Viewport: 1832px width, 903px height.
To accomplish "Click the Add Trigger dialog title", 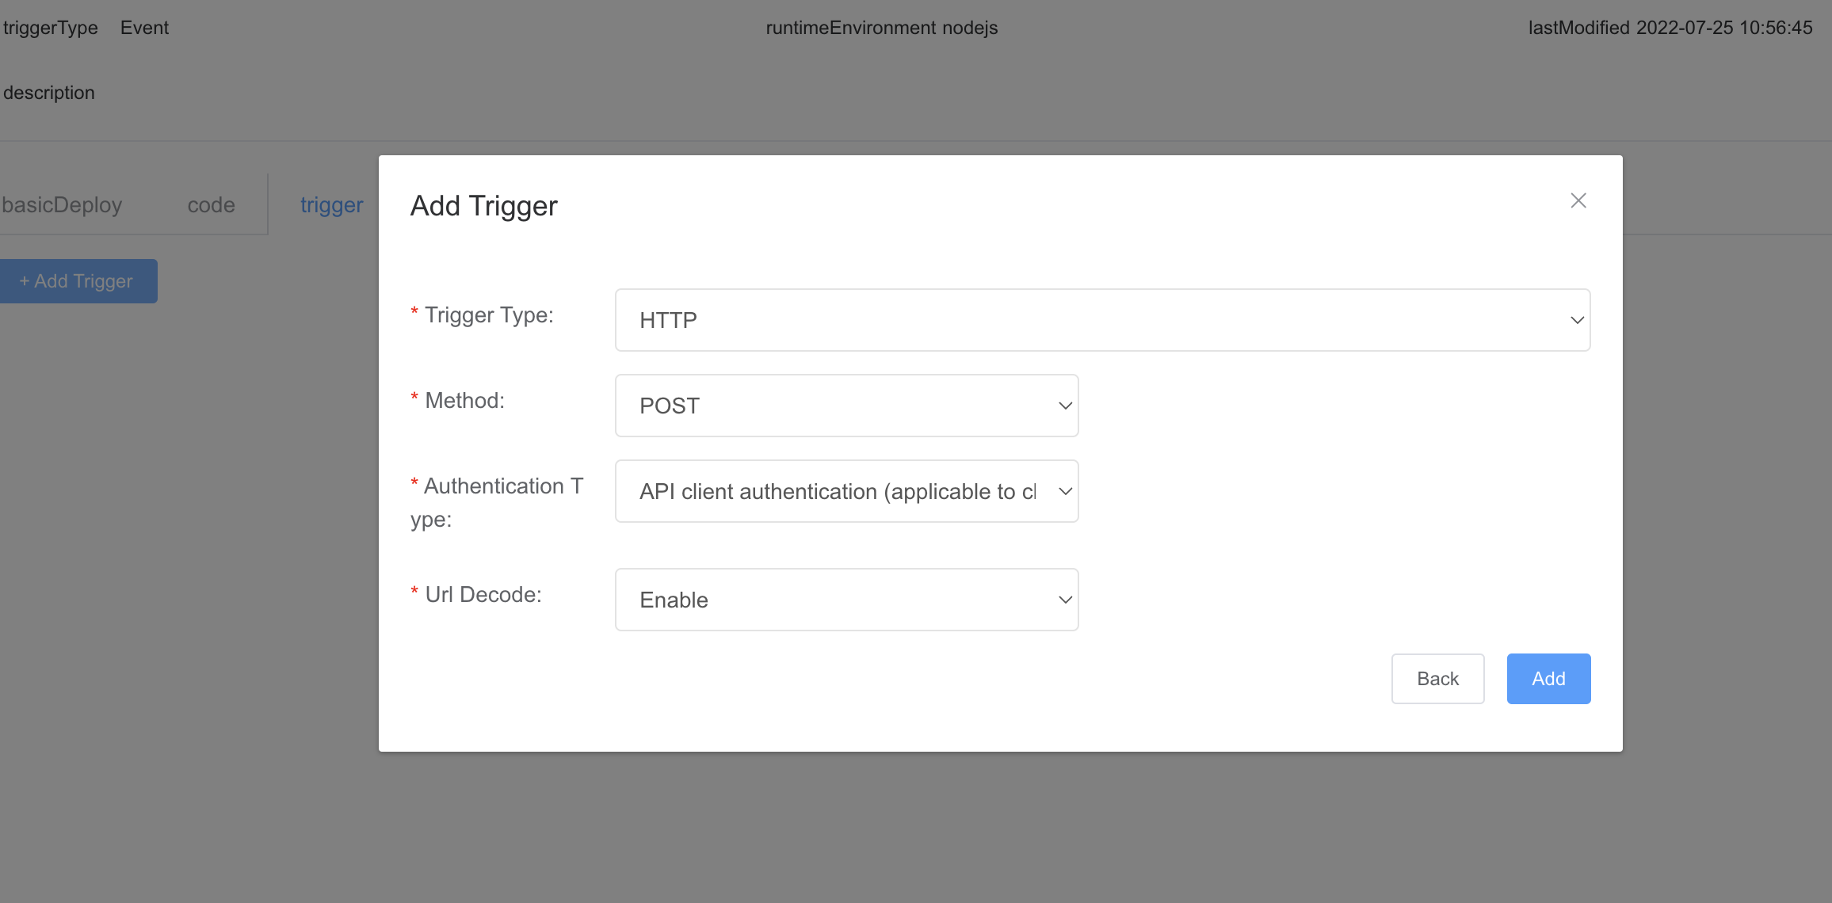I will pos(483,206).
